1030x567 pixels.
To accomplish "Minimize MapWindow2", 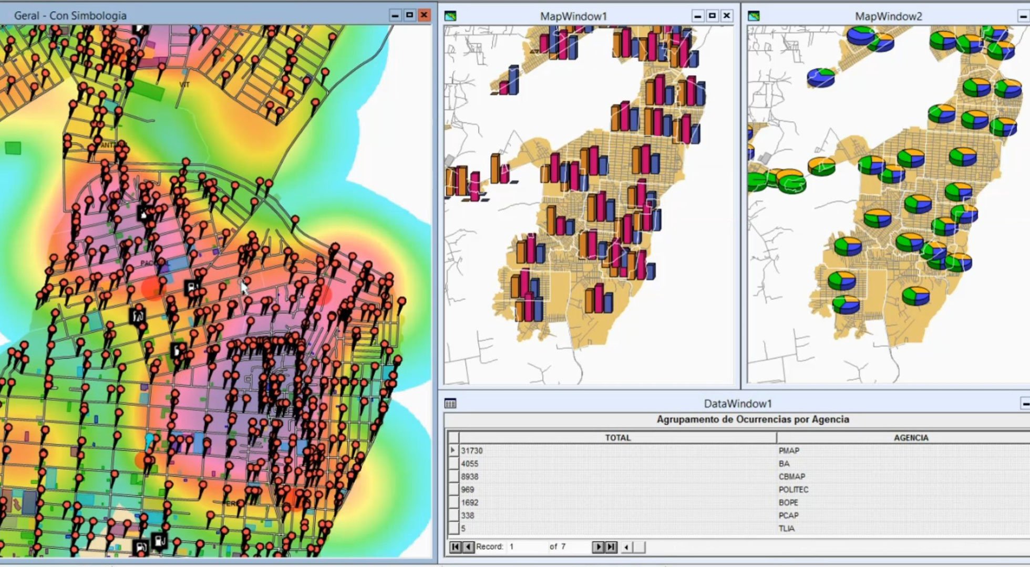I will point(1024,16).
